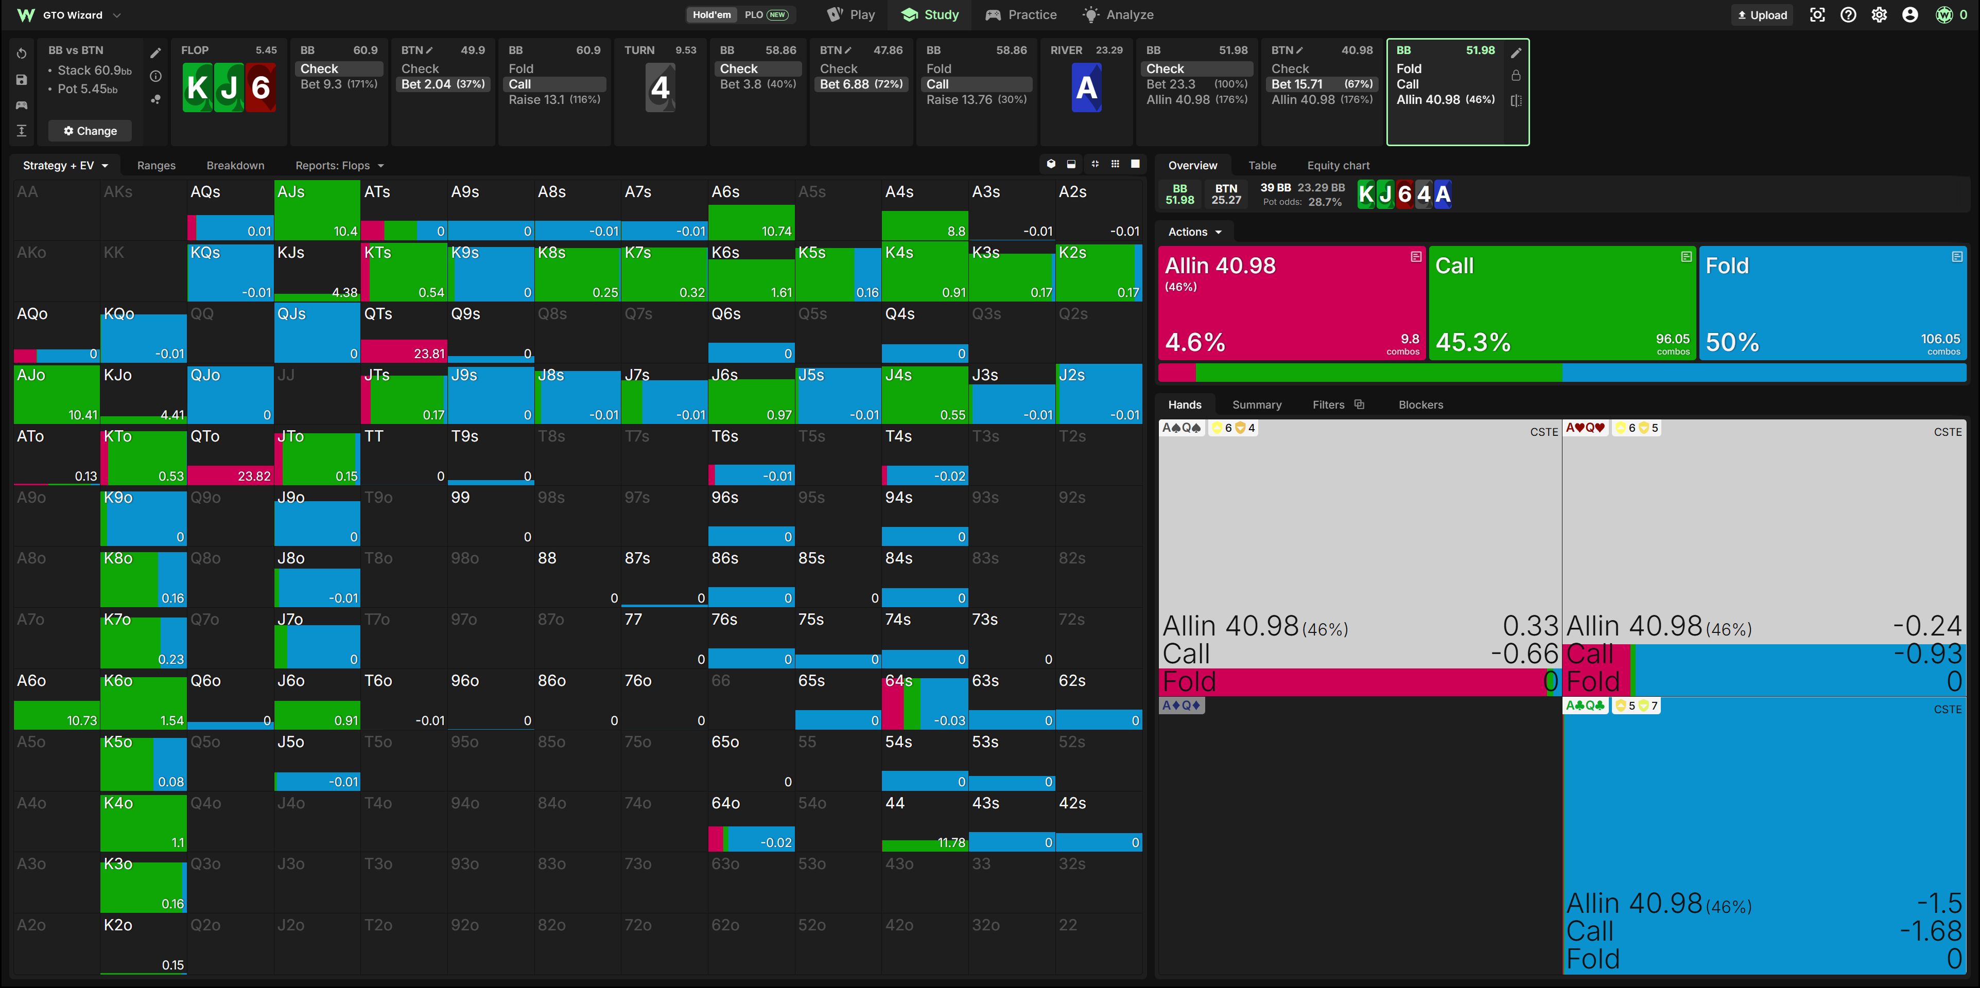Switch game type to PLO
Image resolution: width=1980 pixels, height=988 pixels.
coord(766,14)
